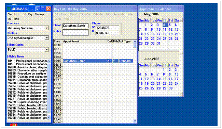
Task: Open the Manage menu
Action: pyautogui.click(x=40, y=14)
